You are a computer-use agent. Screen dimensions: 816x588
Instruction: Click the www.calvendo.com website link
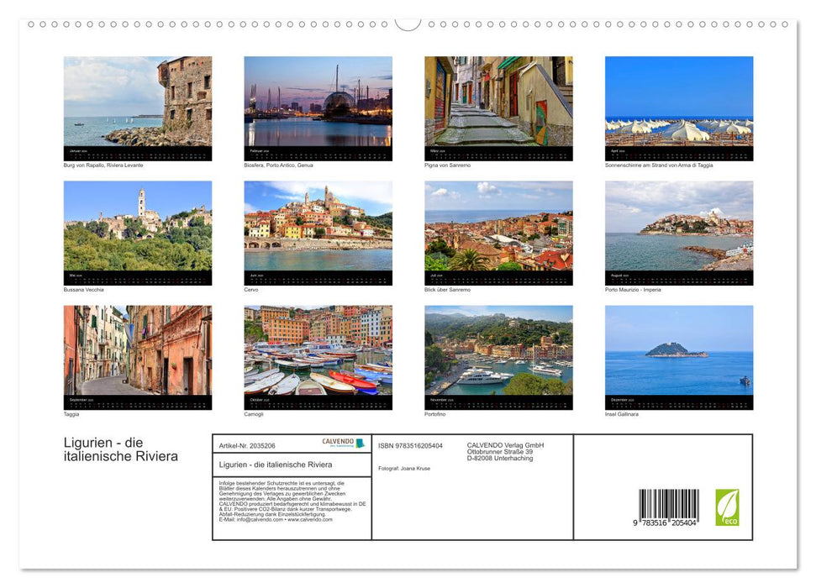[309, 520]
